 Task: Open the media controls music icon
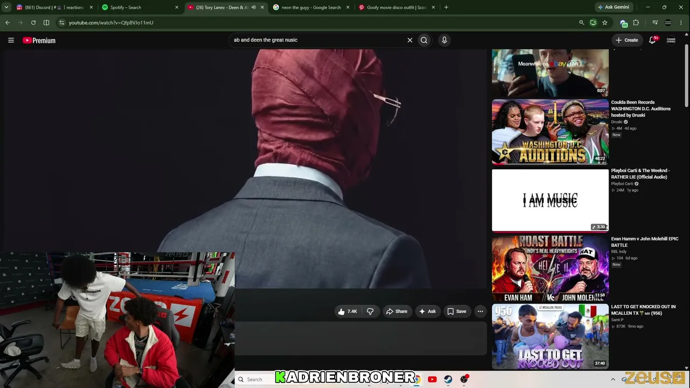click(655, 23)
